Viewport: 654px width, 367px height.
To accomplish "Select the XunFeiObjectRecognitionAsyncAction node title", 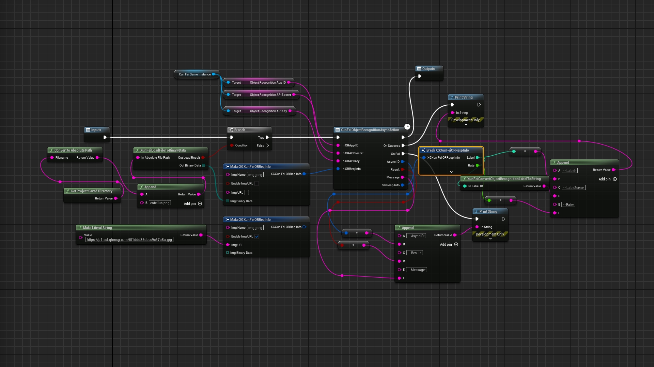I will (x=370, y=130).
